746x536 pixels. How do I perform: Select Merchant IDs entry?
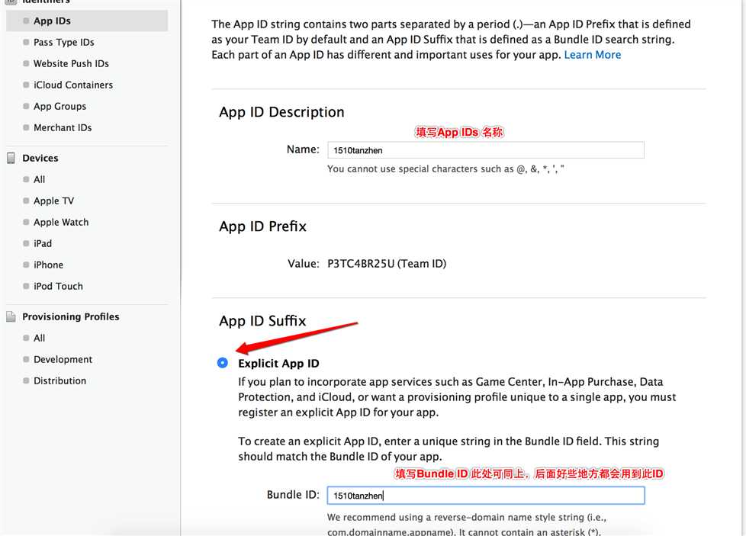click(x=63, y=128)
